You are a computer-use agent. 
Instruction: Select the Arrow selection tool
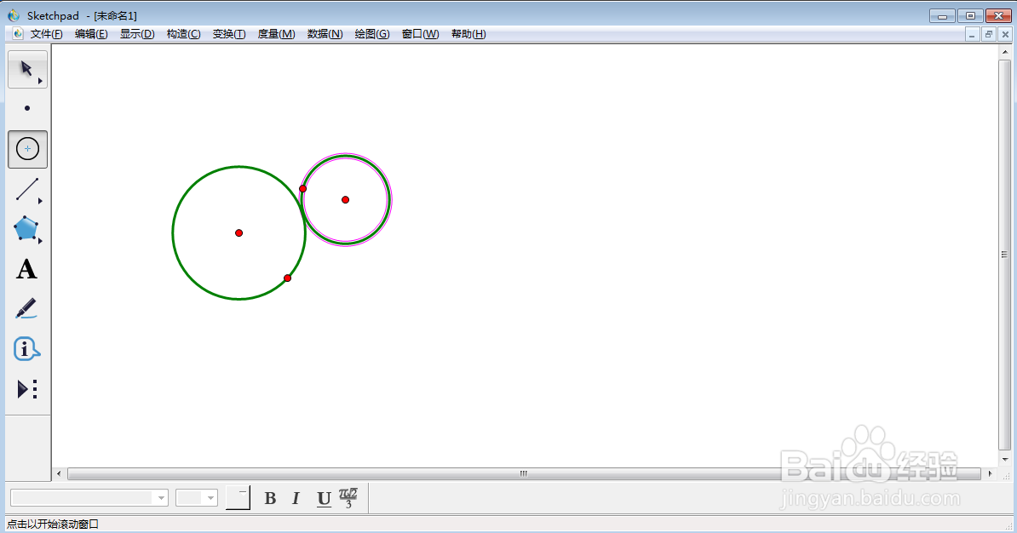pos(26,69)
